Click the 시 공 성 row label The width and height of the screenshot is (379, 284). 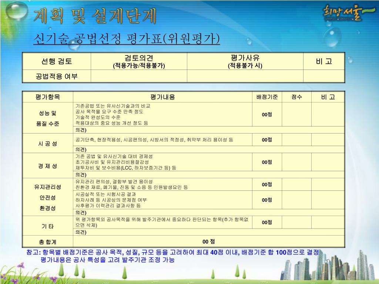tap(48, 143)
